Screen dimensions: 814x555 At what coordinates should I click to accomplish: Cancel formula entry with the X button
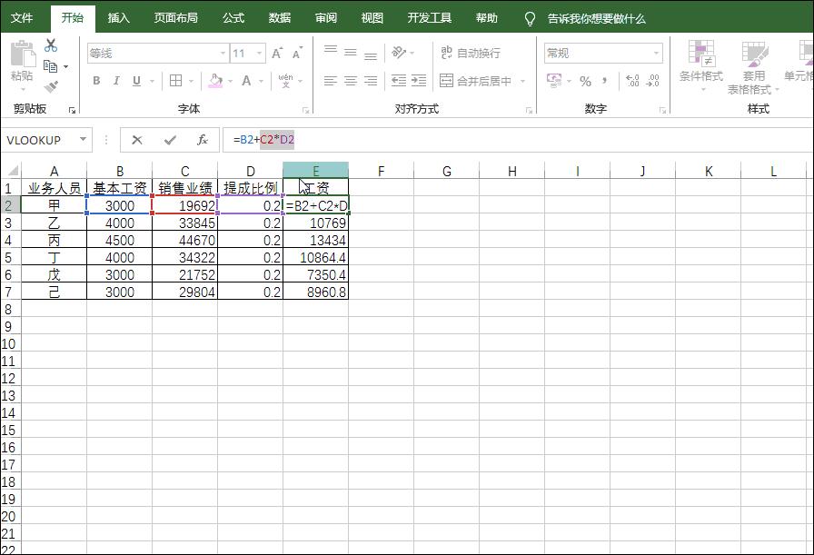coord(139,140)
